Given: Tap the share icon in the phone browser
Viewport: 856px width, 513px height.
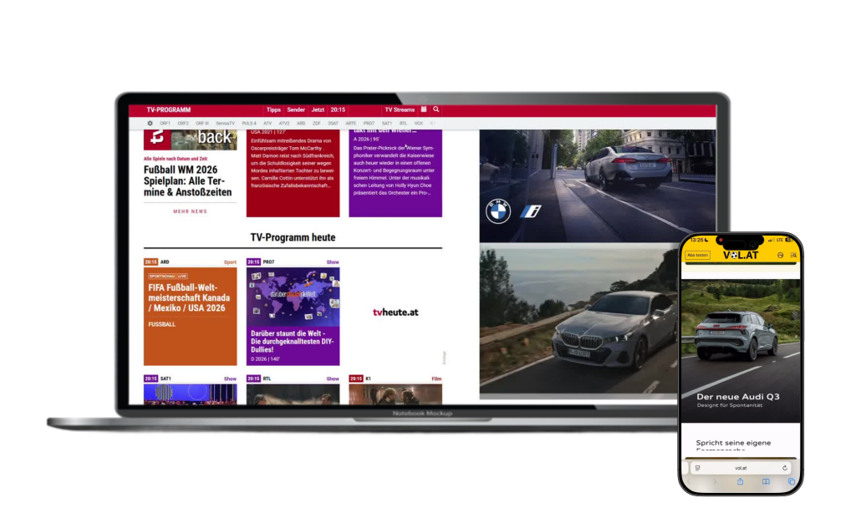Looking at the screenshot, I should coord(741,481).
